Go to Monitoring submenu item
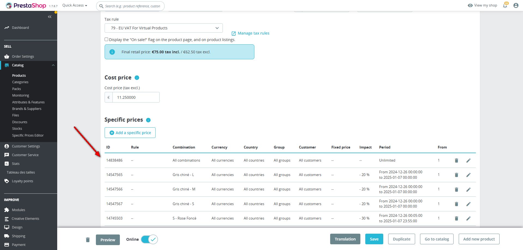Viewport: 523px width, 250px height. pos(21,95)
